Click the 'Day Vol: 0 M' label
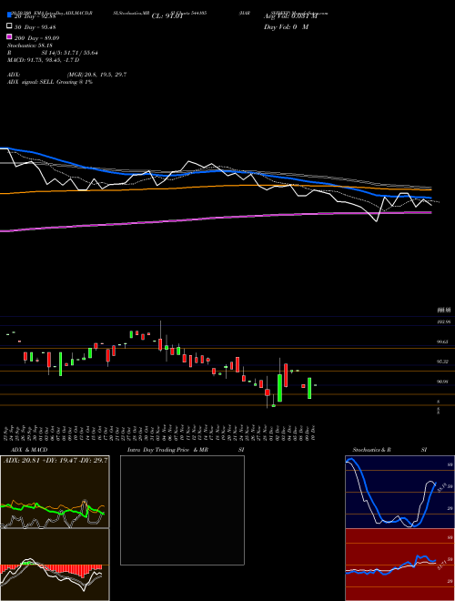 pos(286,27)
